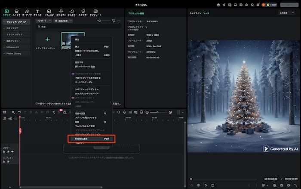Click timeline zoom in plus icon
Image resolution: width=301 pixels, height=189 pixels.
pos(170,113)
